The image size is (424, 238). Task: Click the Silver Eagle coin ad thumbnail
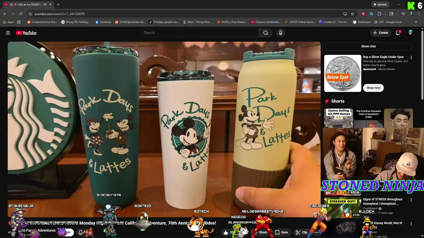343,73
